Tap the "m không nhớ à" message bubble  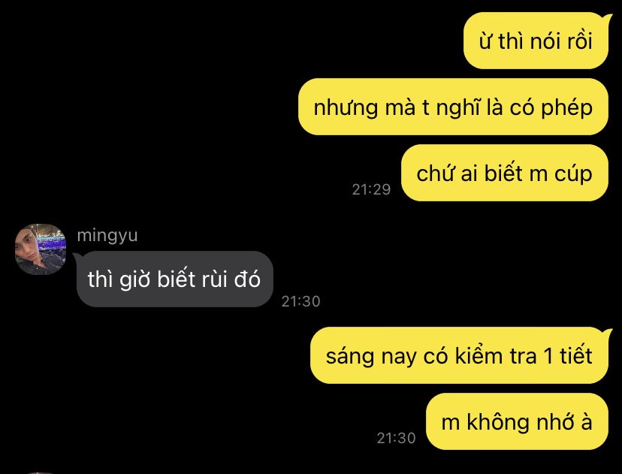pyautogui.click(x=517, y=421)
